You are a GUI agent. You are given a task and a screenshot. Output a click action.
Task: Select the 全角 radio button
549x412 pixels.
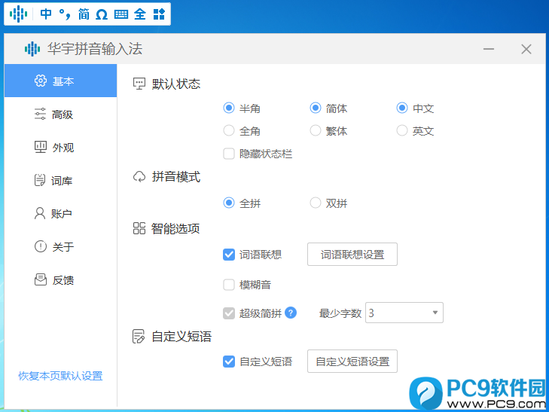pyautogui.click(x=229, y=130)
